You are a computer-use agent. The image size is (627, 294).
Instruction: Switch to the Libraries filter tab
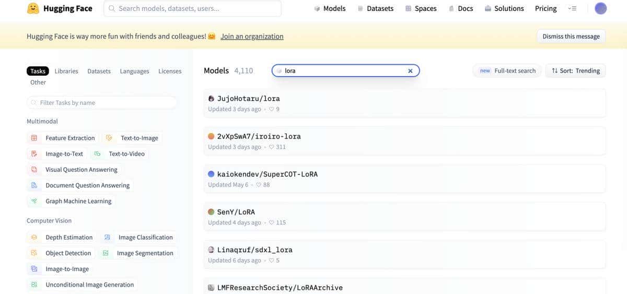[66, 71]
